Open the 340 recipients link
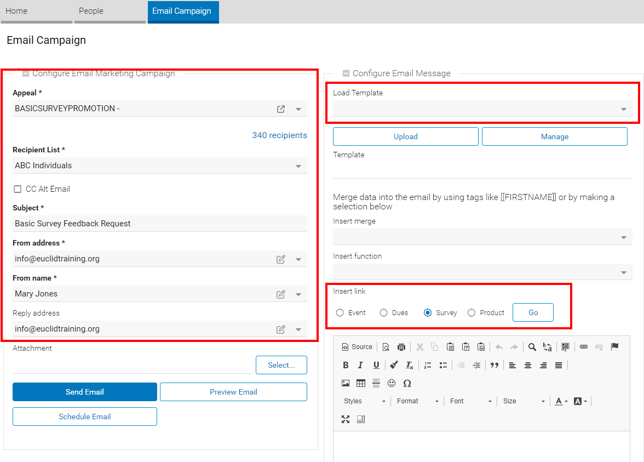The height and width of the screenshot is (462, 644). coord(279,135)
